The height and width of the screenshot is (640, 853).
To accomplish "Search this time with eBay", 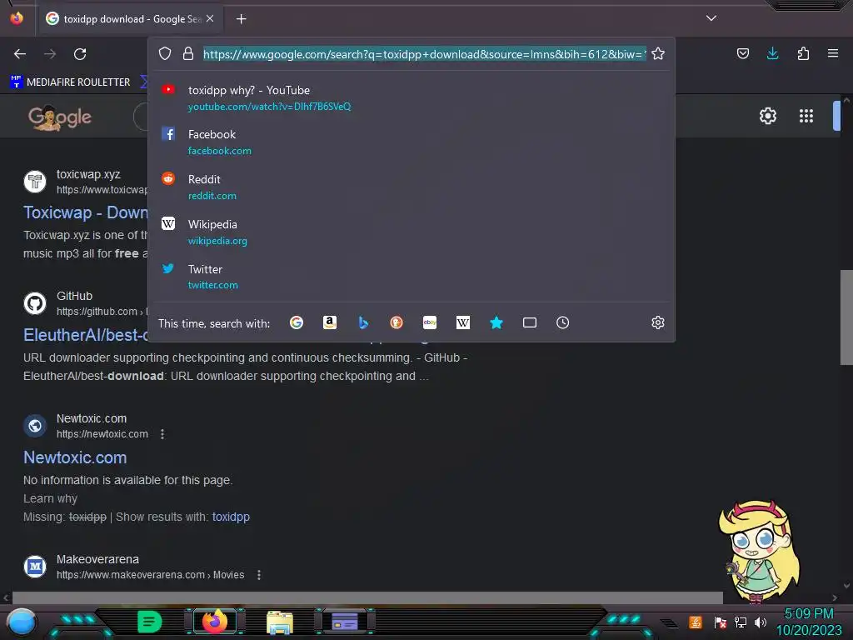I will click(430, 322).
